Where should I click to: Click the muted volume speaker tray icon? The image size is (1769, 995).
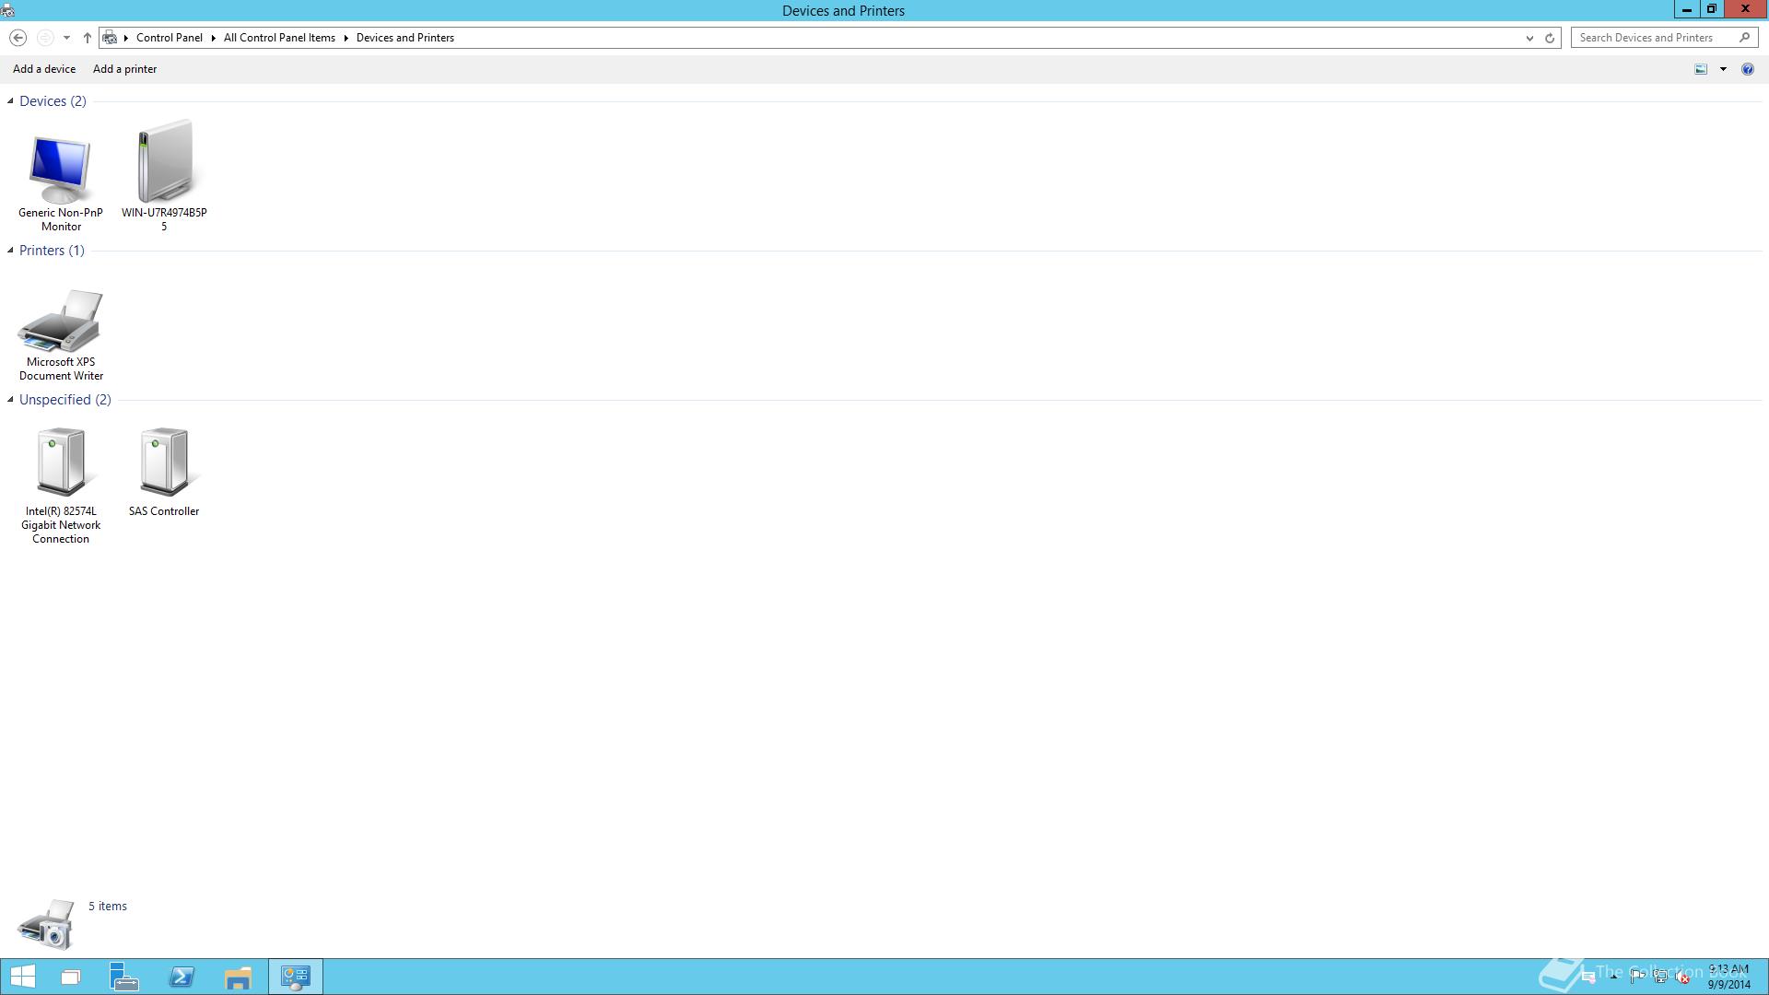point(1683,977)
